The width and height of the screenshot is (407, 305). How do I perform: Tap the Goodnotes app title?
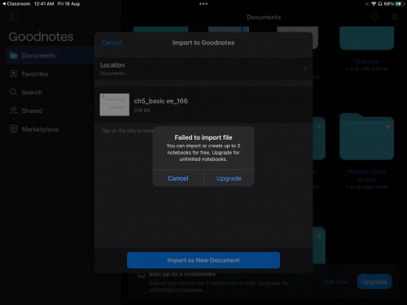[41, 37]
